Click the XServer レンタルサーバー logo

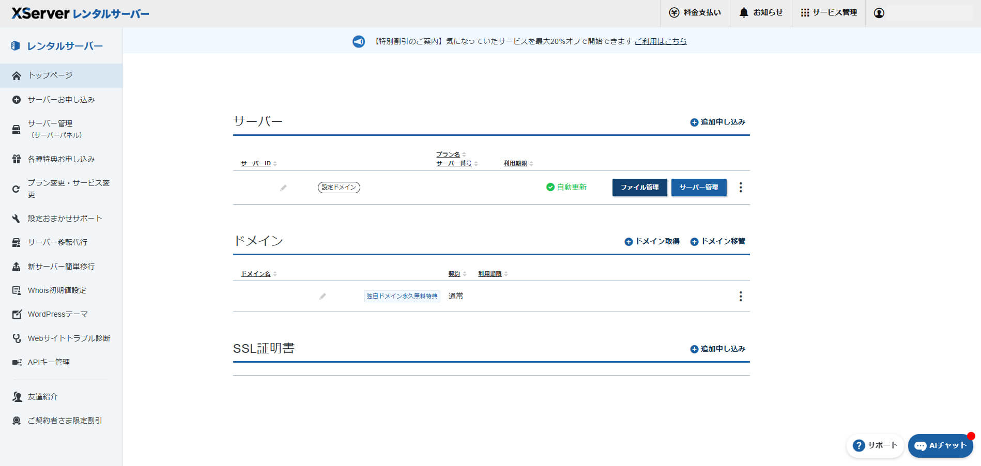pos(80,13)
